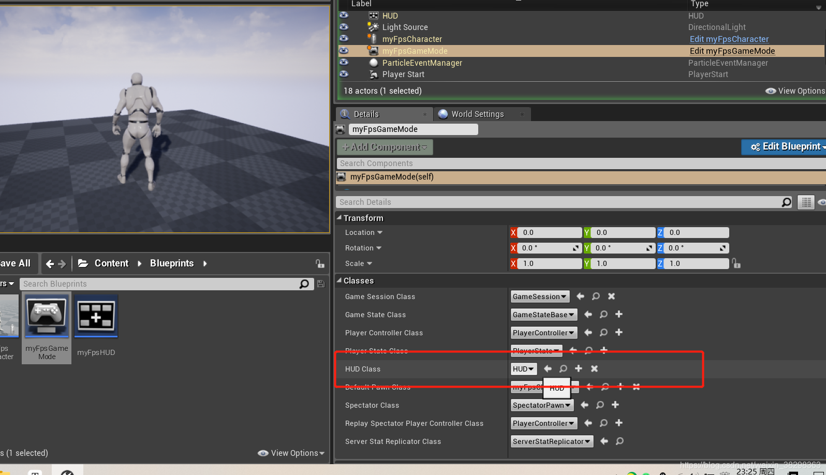This screenshot has height=475, width=826.
Task: Open outliner View Options
Action: point(795,91)
